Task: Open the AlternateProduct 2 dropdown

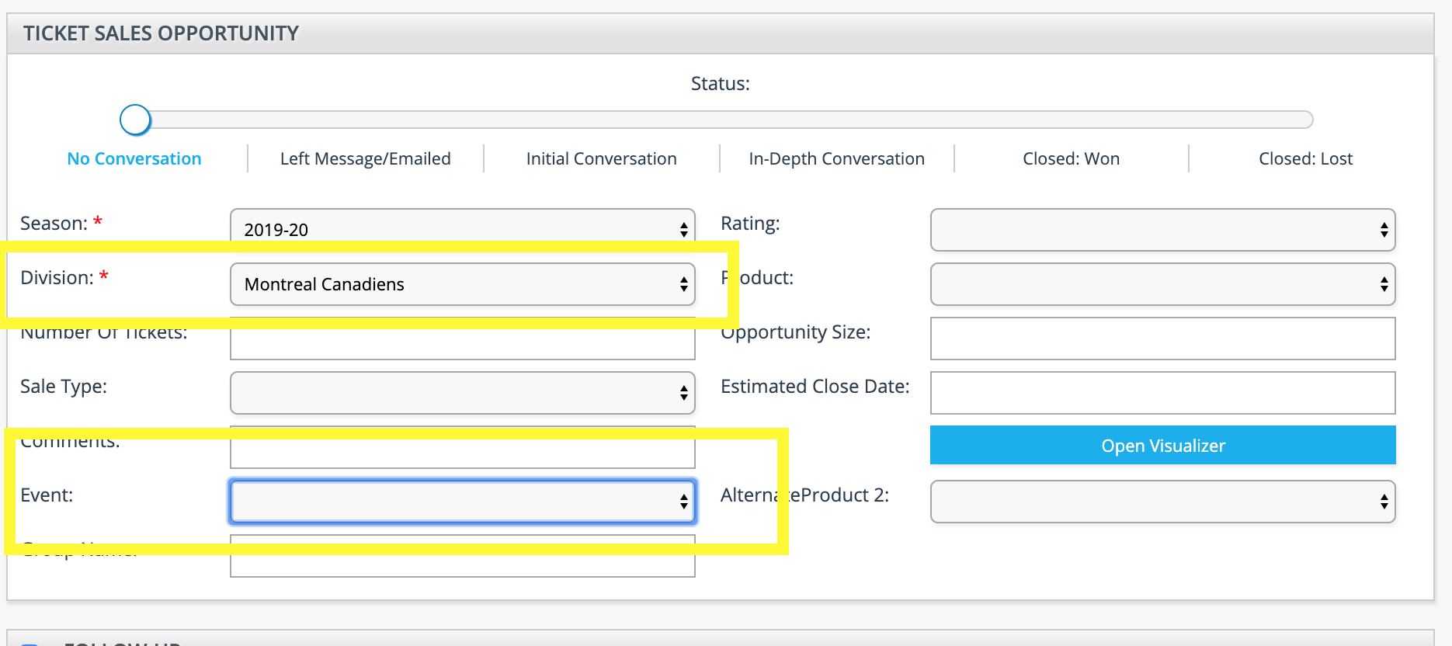Action: [x=1162, y=502]
